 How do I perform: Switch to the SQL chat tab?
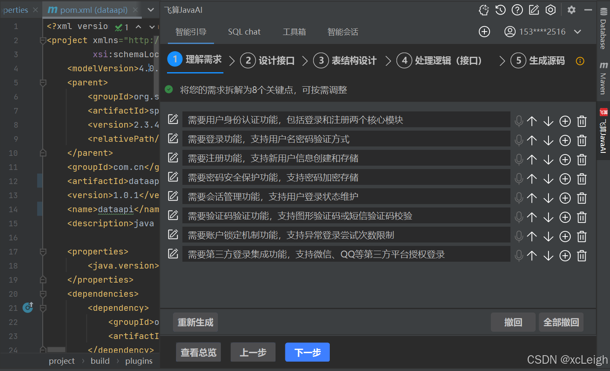pyautogui.click(x=244, y=32)
